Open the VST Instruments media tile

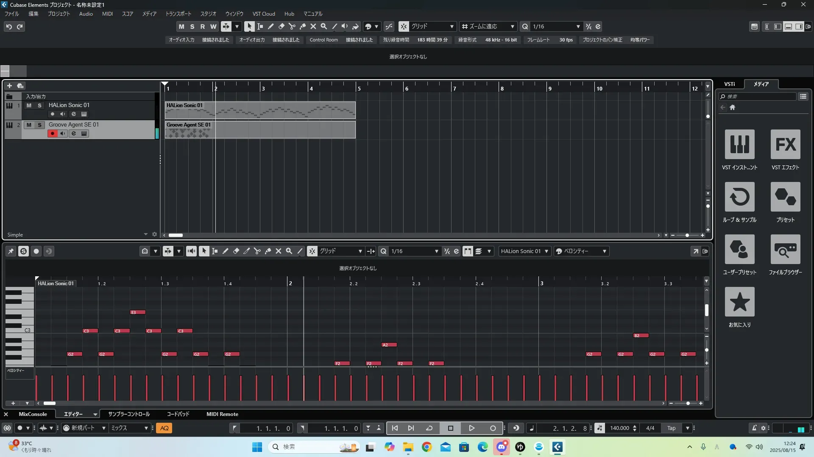tap(739, 144)
